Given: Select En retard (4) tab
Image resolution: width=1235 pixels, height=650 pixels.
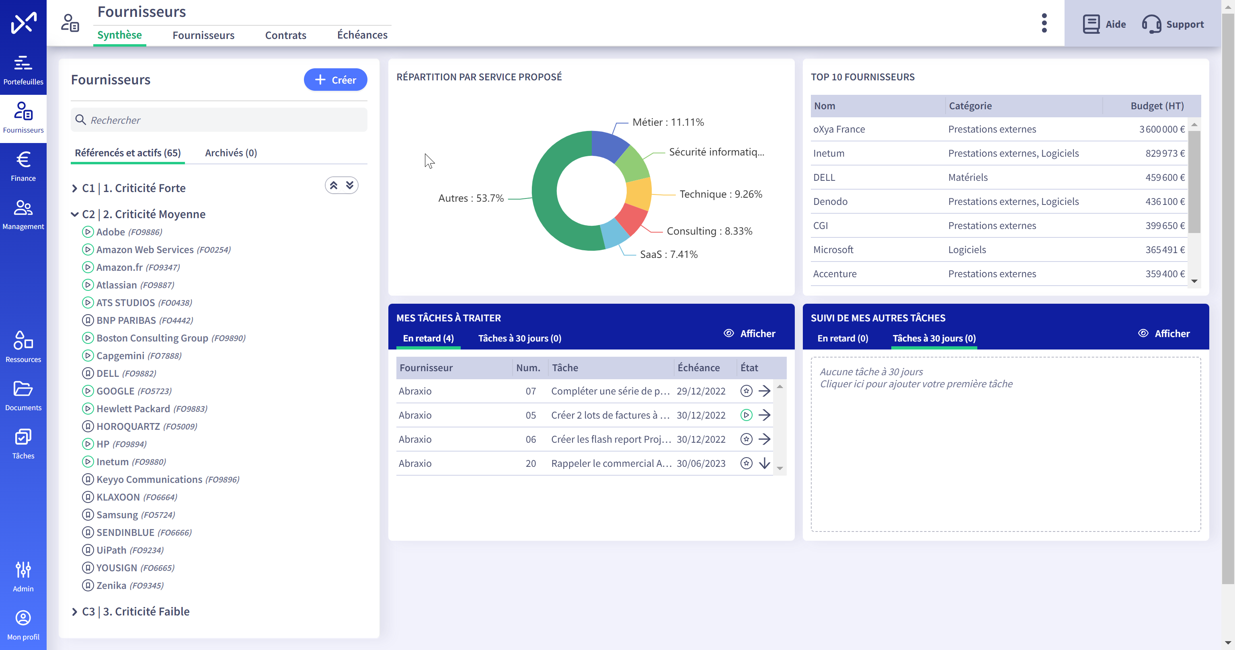Looking at the screenshot, I should 428,338.
